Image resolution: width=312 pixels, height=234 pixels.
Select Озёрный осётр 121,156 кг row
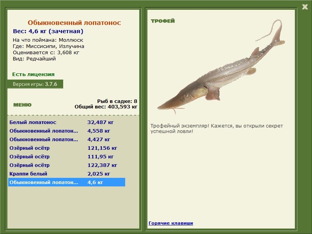pyautogui.click(x=67, y=148)
